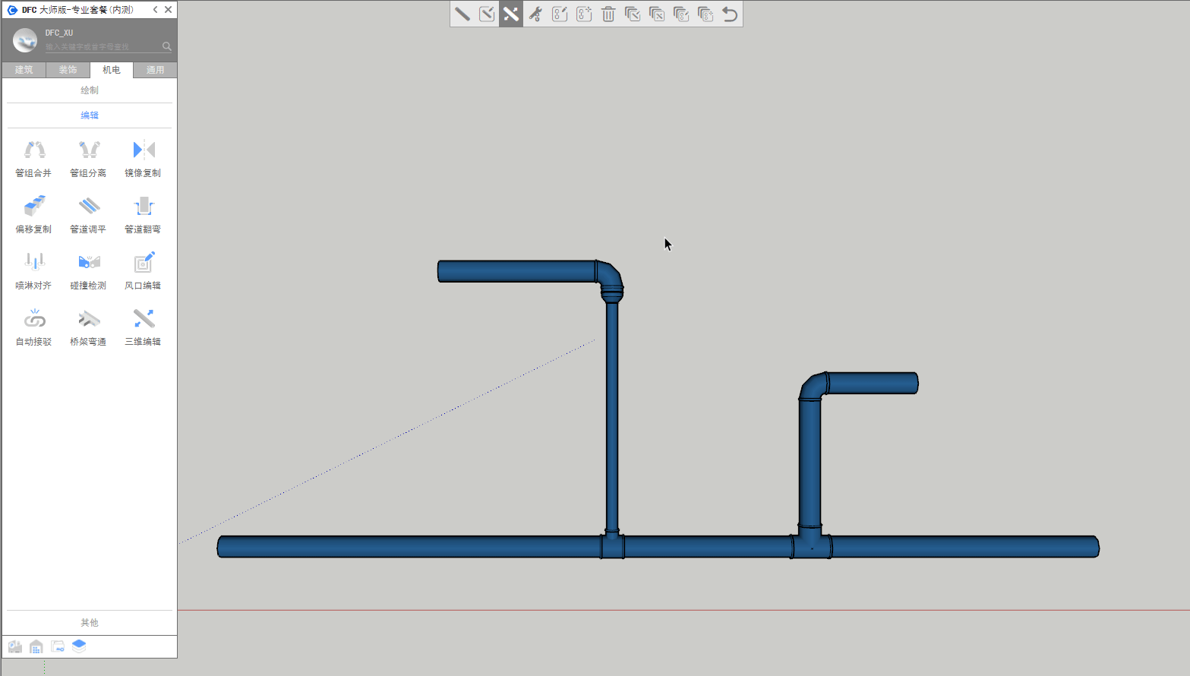The width and height of the screenshot is (1190, 676).
Task: Run the 碰撞检测 collision detection tool
Action: coord(89,270)
